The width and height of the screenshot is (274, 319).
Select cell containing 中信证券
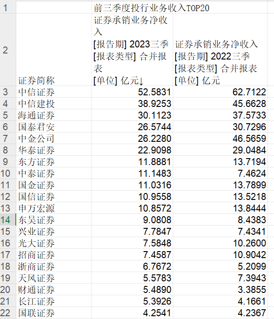(54, 92)
